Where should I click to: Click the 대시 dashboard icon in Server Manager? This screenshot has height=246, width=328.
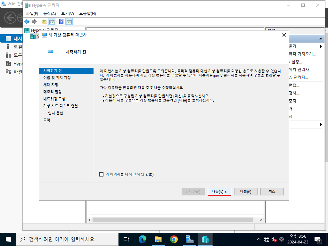[8, 38]
